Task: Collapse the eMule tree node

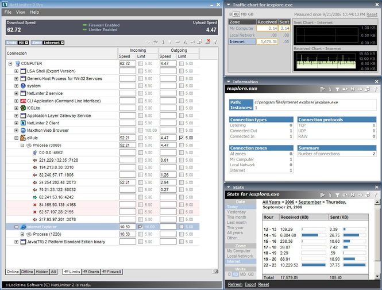Action: 16,138
